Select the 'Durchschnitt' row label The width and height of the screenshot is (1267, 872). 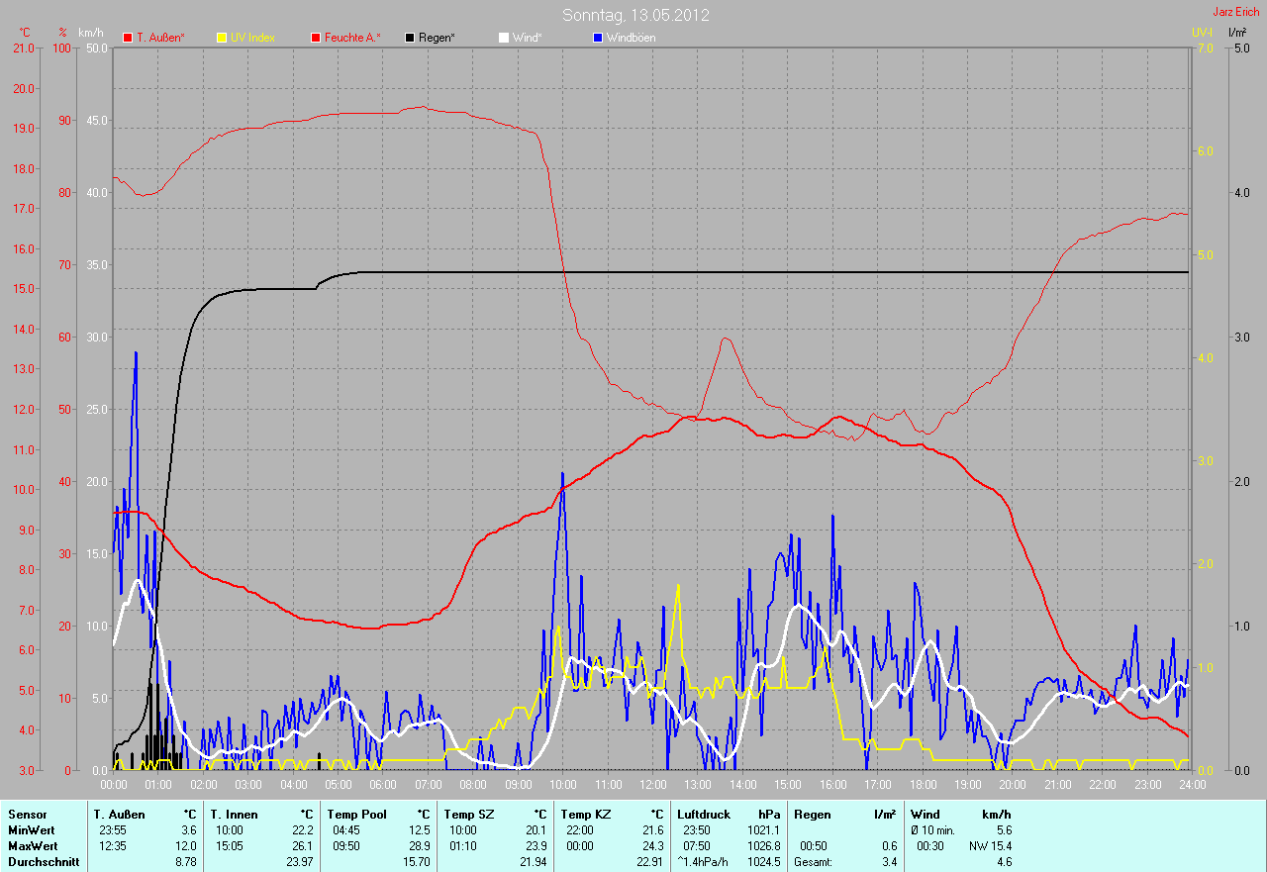(x=44, y=862)
